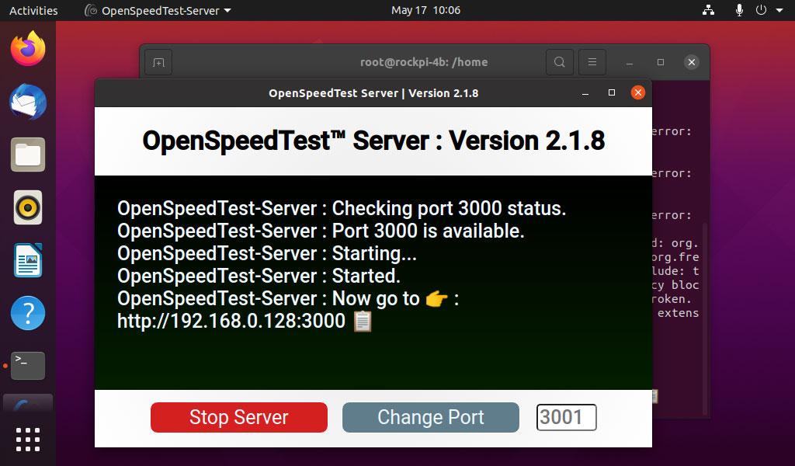Click the power icon in top bar
Viewport: 795px width, 466px height.
761,10
